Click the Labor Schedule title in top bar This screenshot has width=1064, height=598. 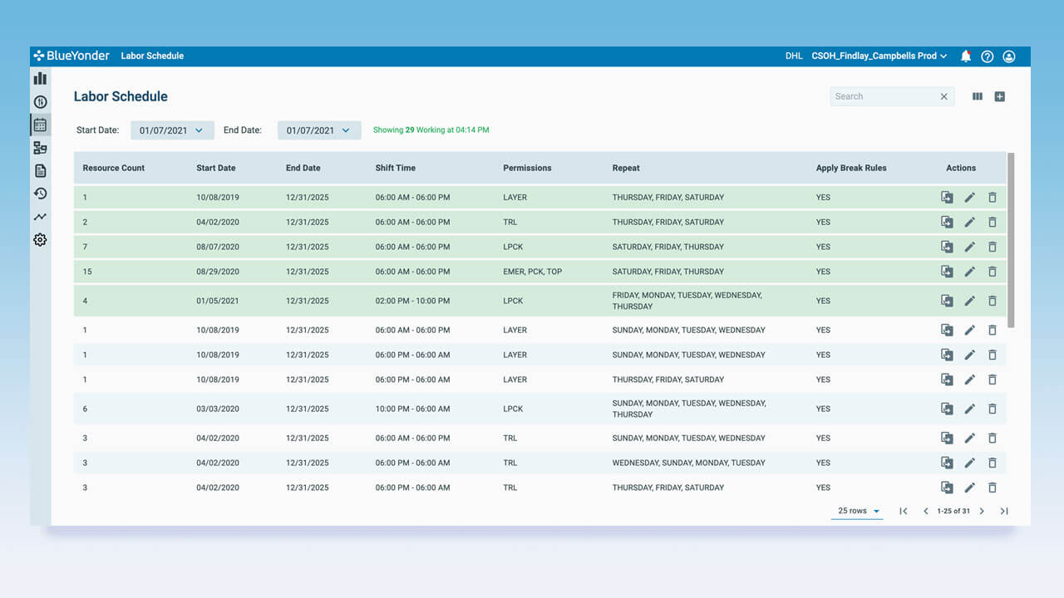(x=152, y=56)
